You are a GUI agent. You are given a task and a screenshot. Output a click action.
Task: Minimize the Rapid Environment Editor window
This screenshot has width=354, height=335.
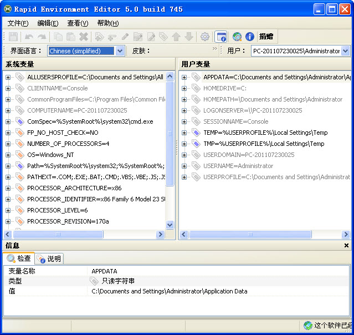pos(319,9)
